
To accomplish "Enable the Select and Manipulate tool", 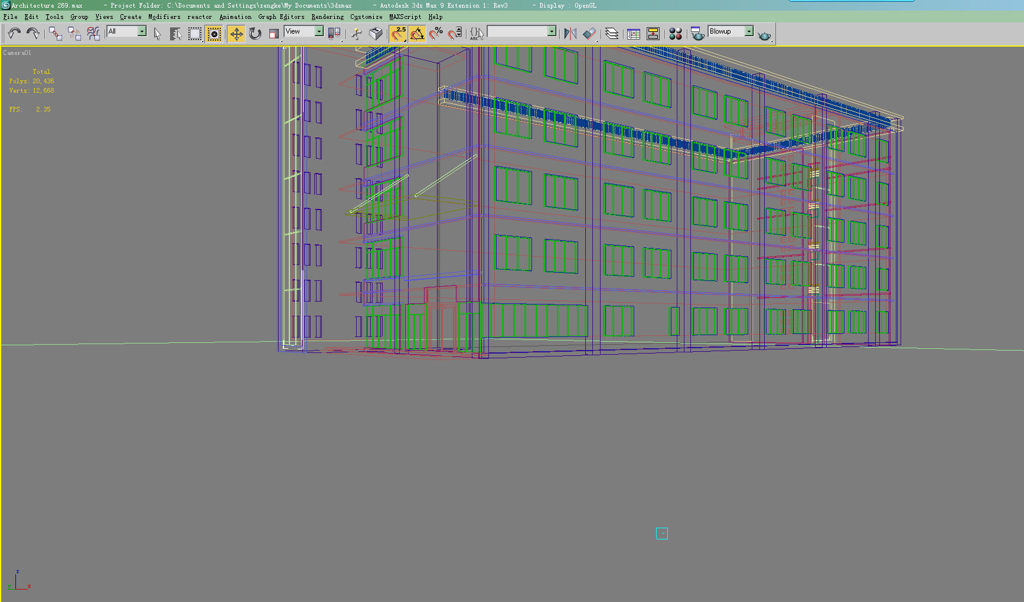I will point(357,34).
